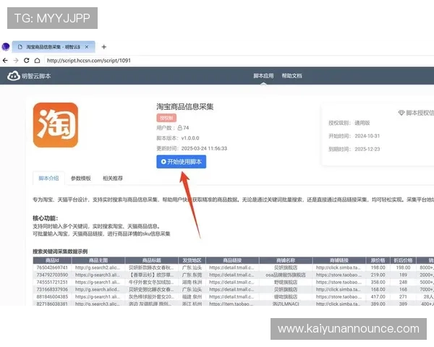Click version text v1.0.0.0
434x347 pixels.
click(190, 138)
